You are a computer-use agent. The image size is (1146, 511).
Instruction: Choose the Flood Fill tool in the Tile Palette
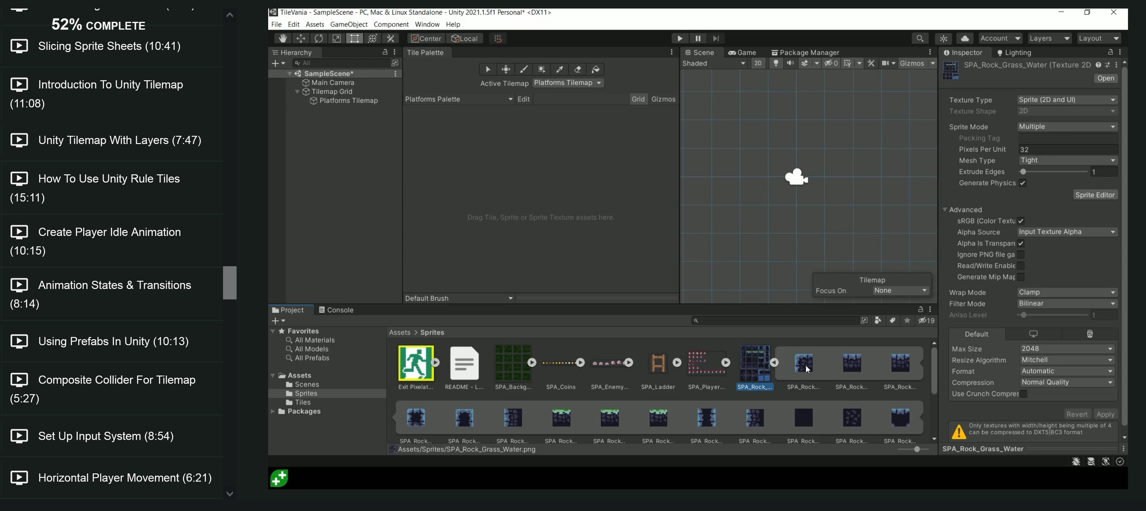pos(595,69)
